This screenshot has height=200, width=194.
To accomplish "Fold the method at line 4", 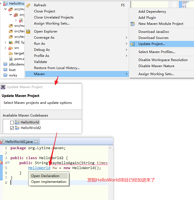I will click(x=8, y=162).
